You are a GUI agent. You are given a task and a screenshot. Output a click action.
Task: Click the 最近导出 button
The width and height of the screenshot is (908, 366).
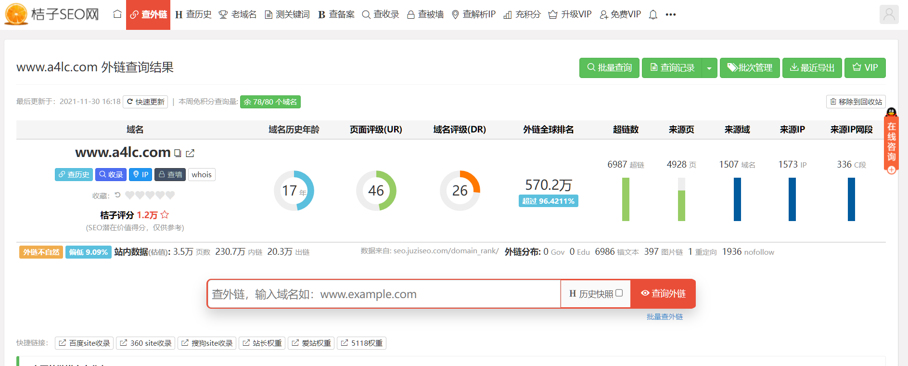click(812, 68)
